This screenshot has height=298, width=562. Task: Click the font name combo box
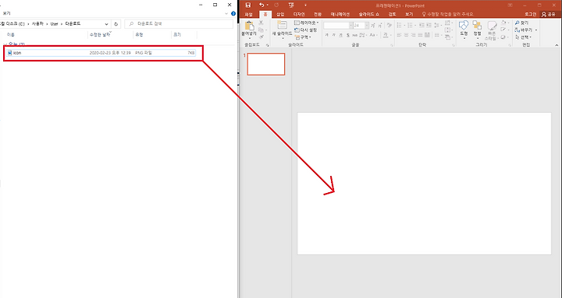pyautogui.click(x=338, y=26)
